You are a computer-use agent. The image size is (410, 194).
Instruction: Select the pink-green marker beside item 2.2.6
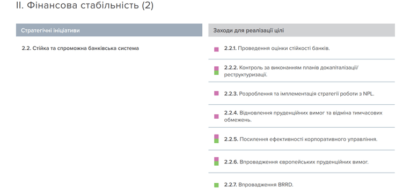(x=216, y=161)
